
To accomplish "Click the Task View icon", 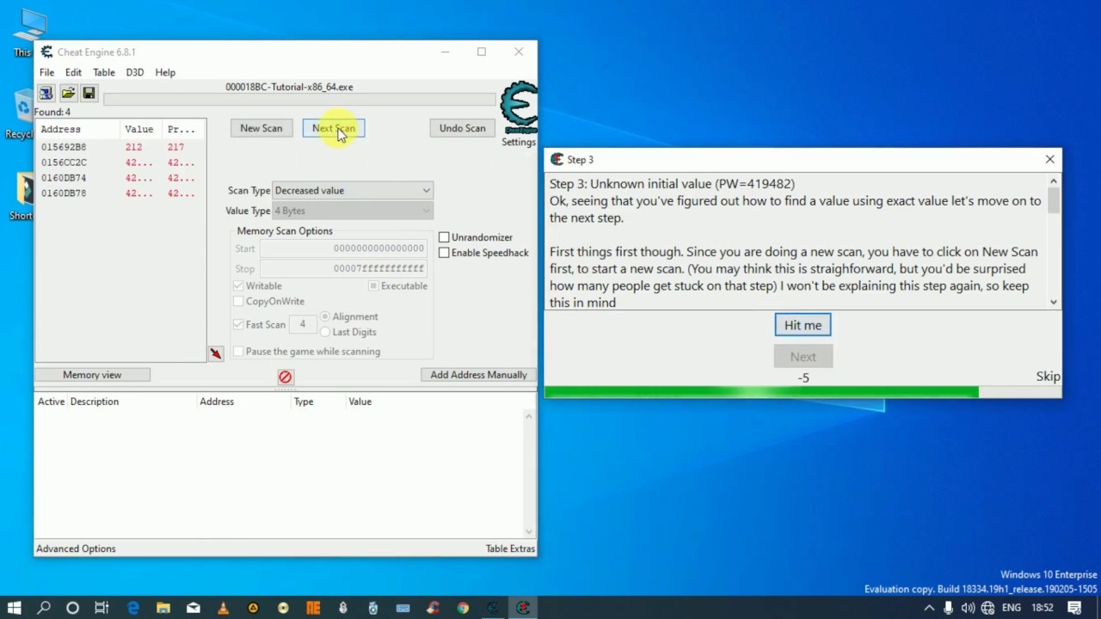I will click(x=101, y=608).
